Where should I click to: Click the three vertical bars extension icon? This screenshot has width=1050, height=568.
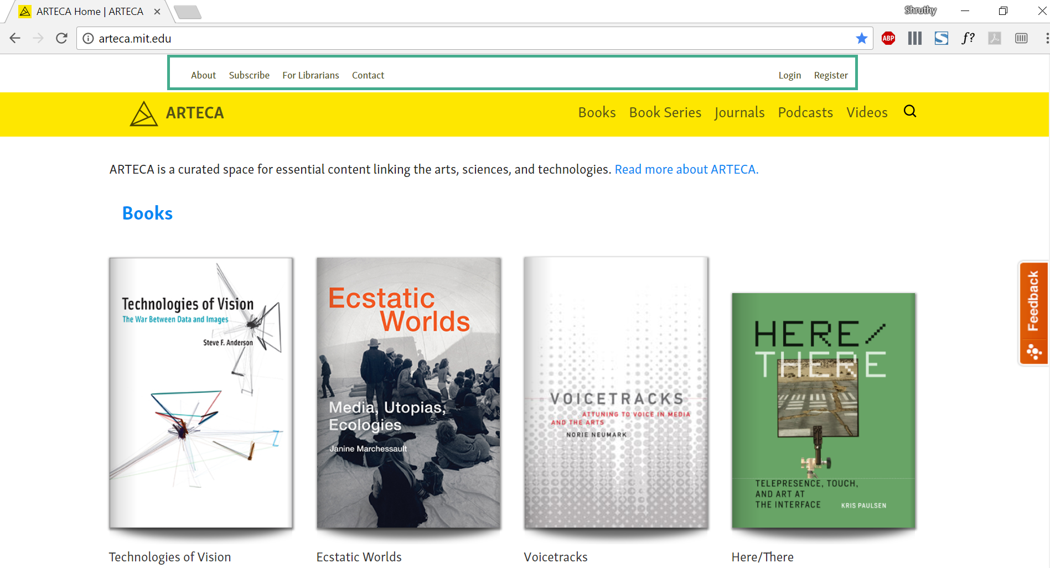click(915, 38)
